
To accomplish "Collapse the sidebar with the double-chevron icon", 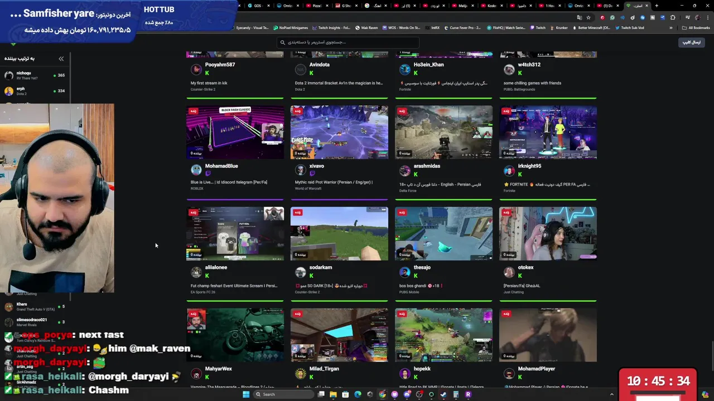I will tap(61, 58).
